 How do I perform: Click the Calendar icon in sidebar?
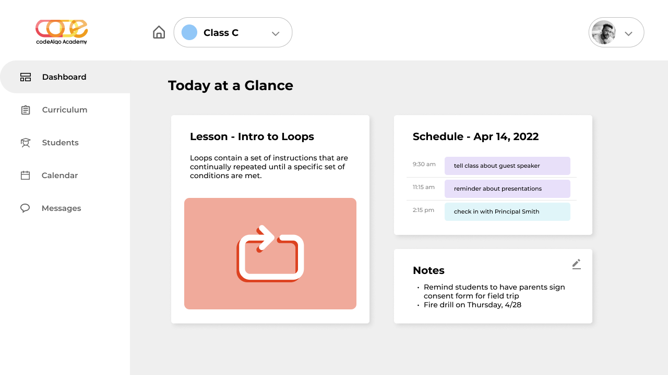25,176
